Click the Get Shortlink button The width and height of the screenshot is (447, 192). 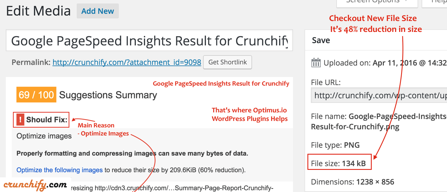point(228,62)
